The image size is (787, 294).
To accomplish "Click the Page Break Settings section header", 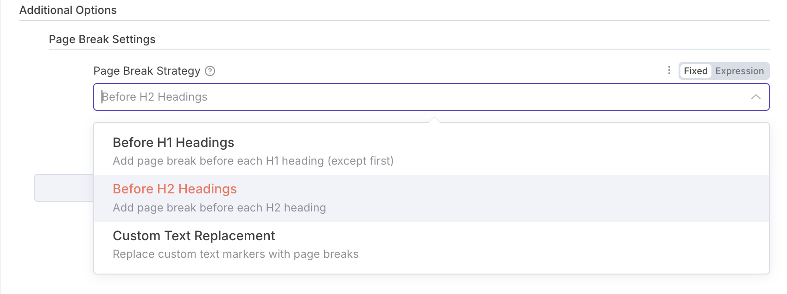I will tap(102, 39).
